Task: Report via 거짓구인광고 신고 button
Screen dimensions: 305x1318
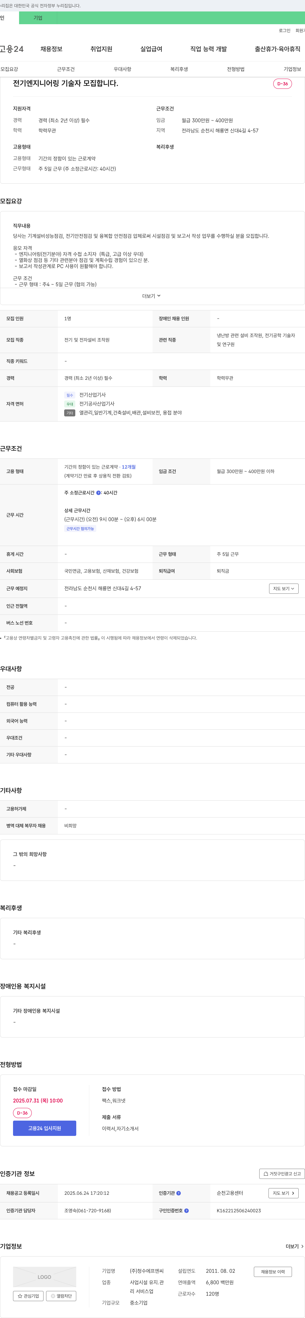Action: click(x=282, y=1174)
